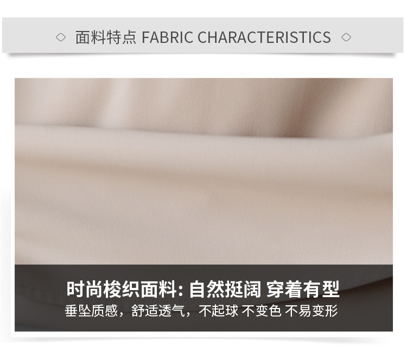Screen dimensions: 407x352
Task: Select the Chinese heading 面料特点
Action: [106, 37]
